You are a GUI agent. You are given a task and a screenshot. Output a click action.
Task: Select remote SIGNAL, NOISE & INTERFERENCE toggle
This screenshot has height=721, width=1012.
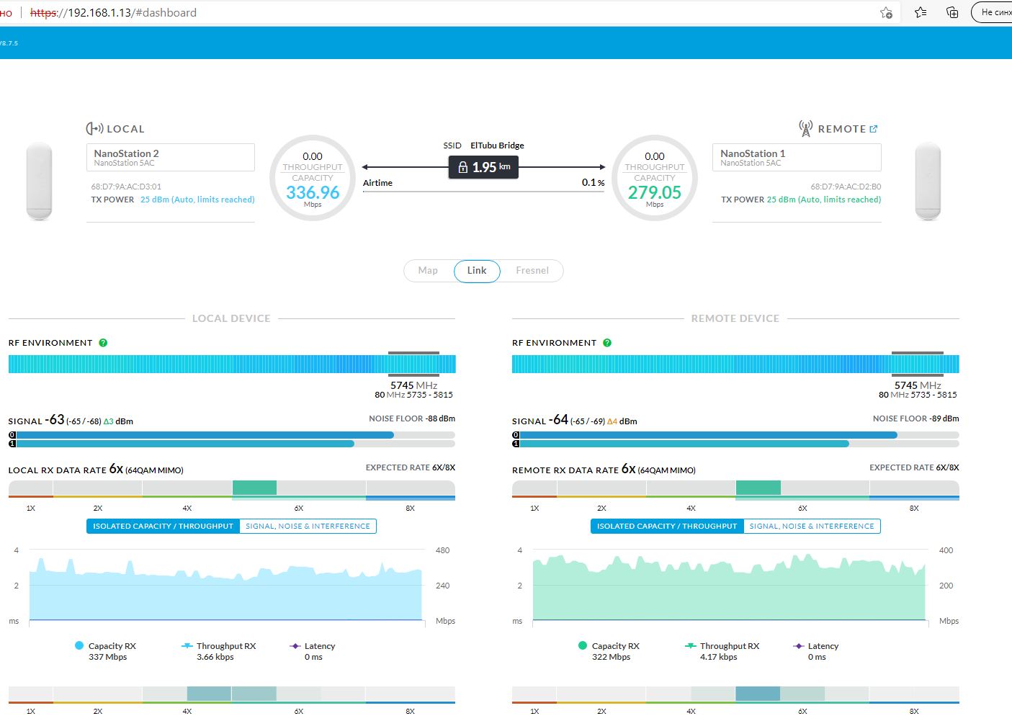[812, 527]
